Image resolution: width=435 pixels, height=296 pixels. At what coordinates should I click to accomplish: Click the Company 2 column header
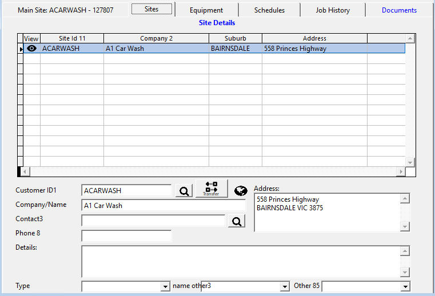[156, 38]
